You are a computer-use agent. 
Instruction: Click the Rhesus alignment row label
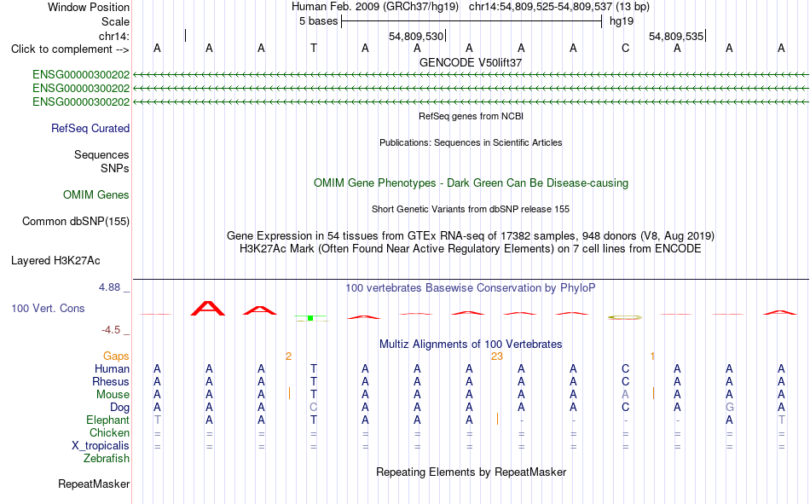coord(111,381)
